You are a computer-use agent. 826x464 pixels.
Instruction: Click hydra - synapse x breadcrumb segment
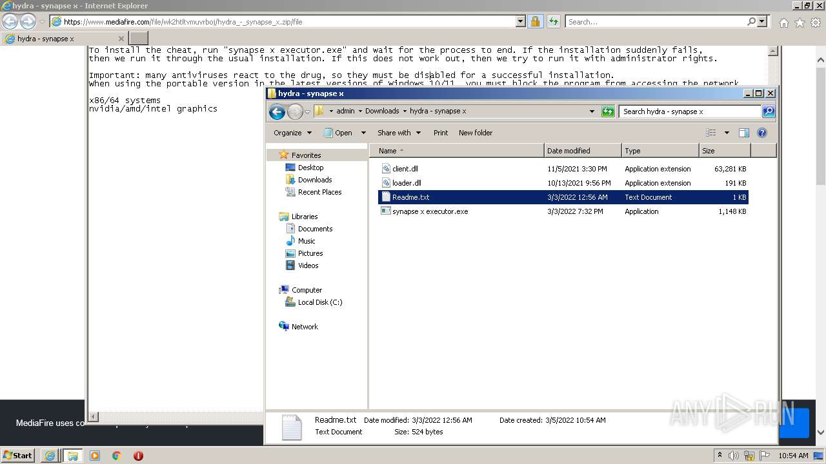point(438,111)
